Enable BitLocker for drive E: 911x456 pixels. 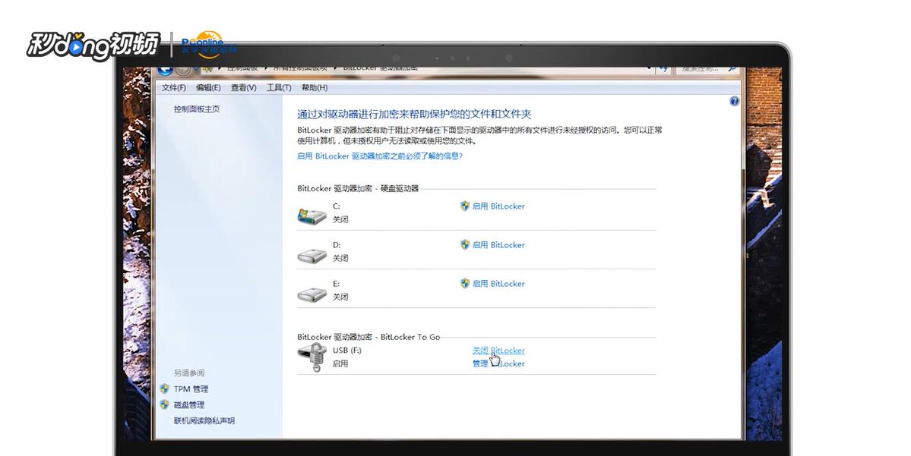pyautogui.click(x=498, y=284)
